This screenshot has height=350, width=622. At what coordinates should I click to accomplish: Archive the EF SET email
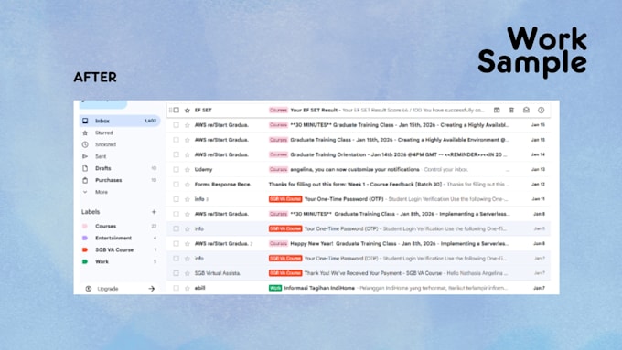[497, 111]
